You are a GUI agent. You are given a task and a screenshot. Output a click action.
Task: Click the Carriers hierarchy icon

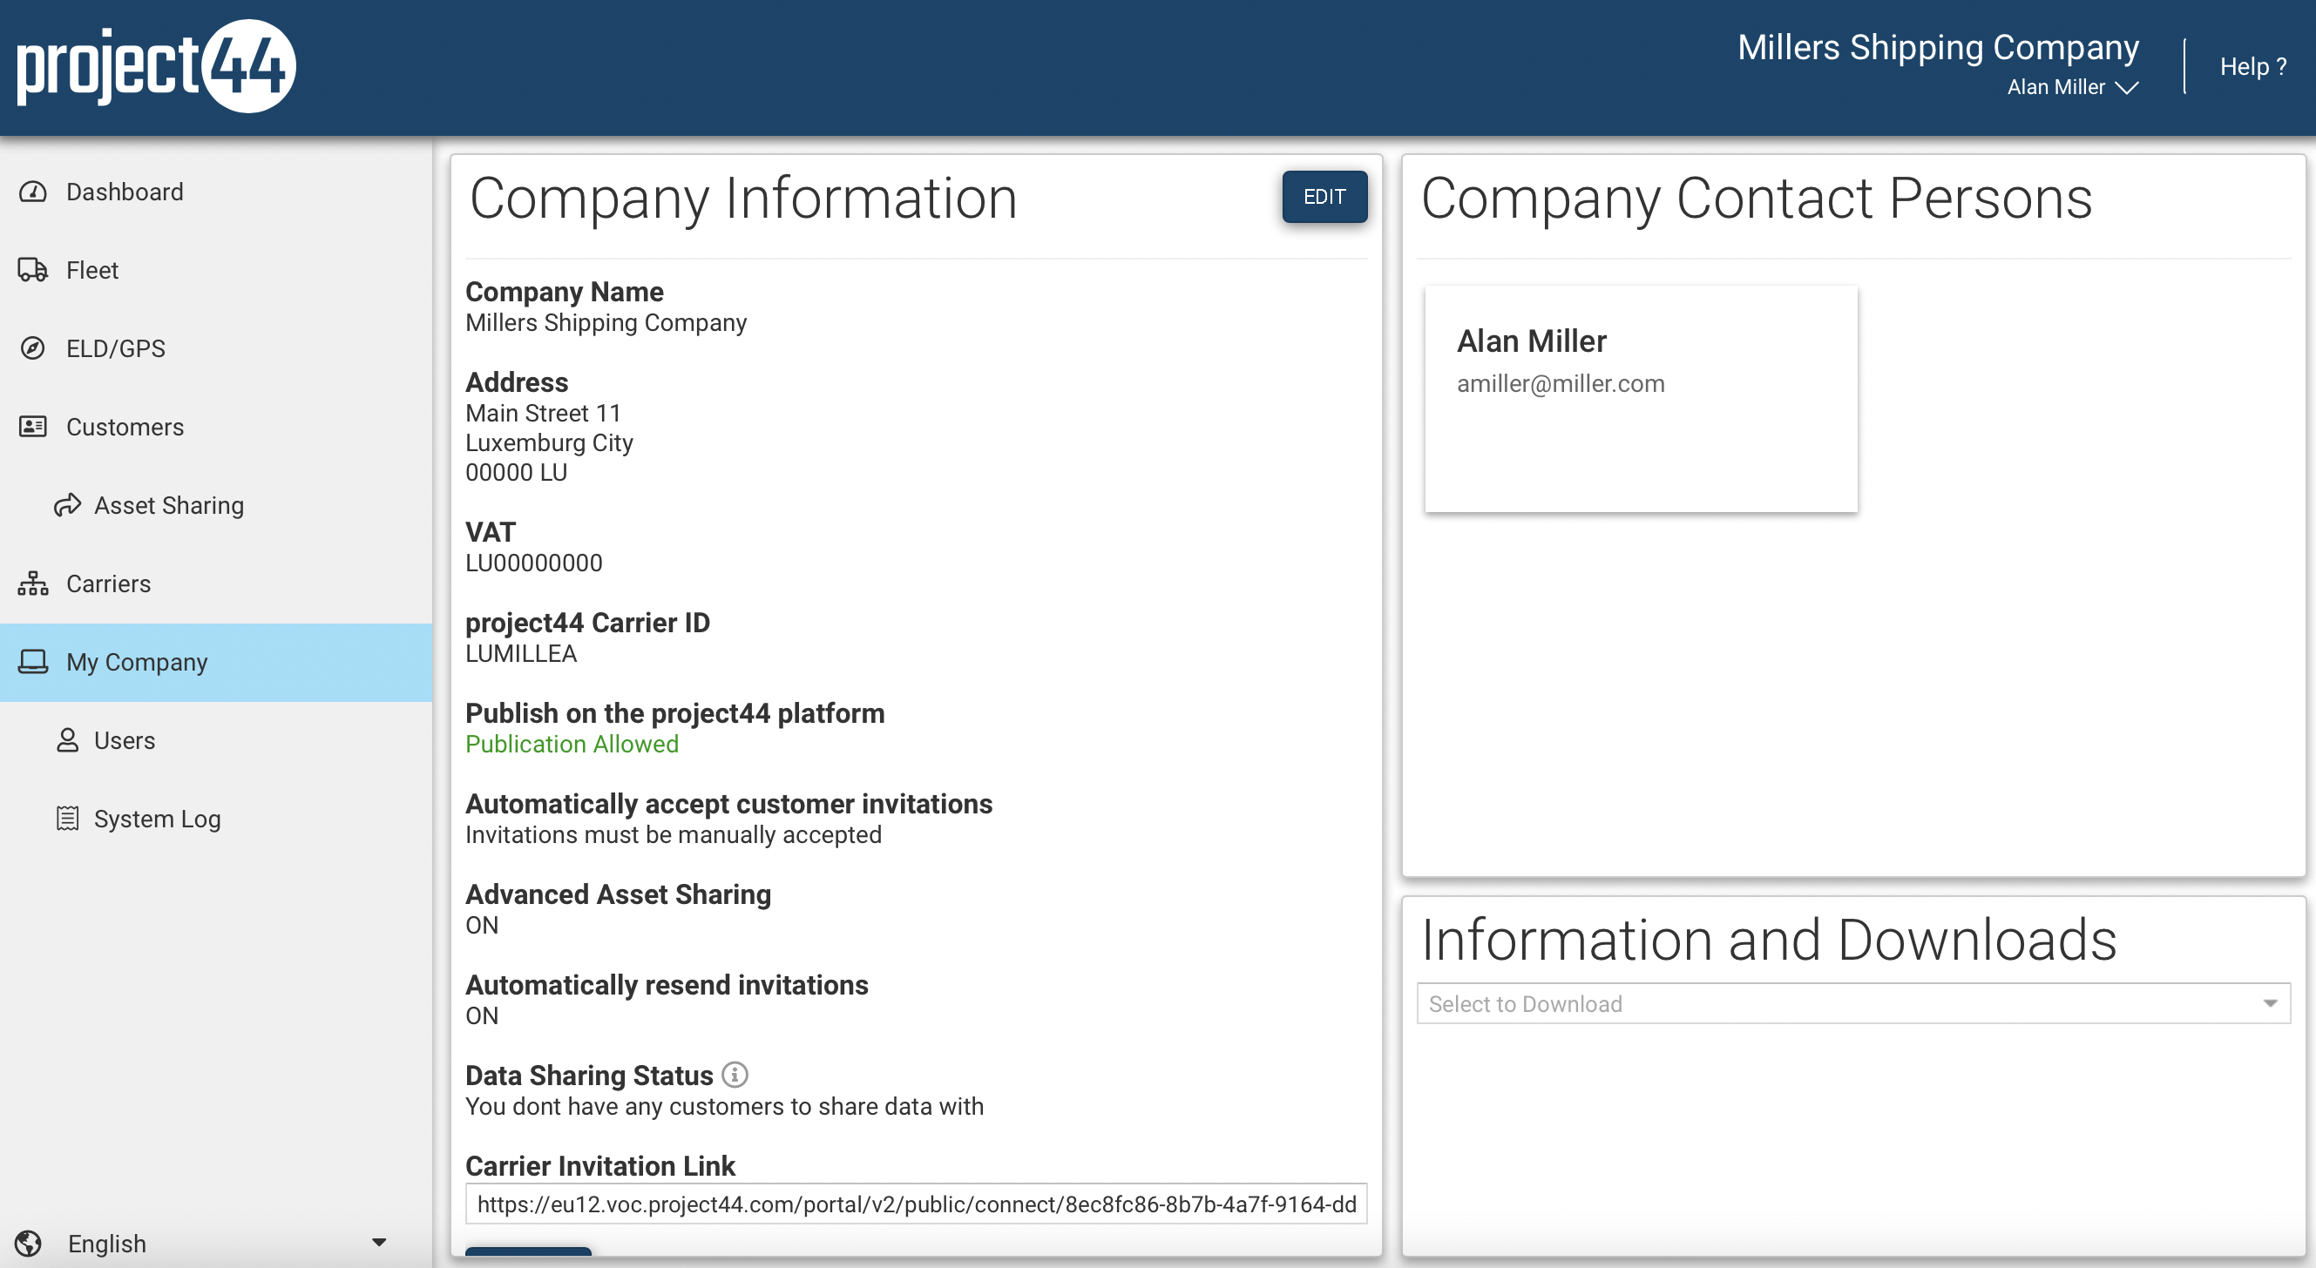(x=33, y=583)
